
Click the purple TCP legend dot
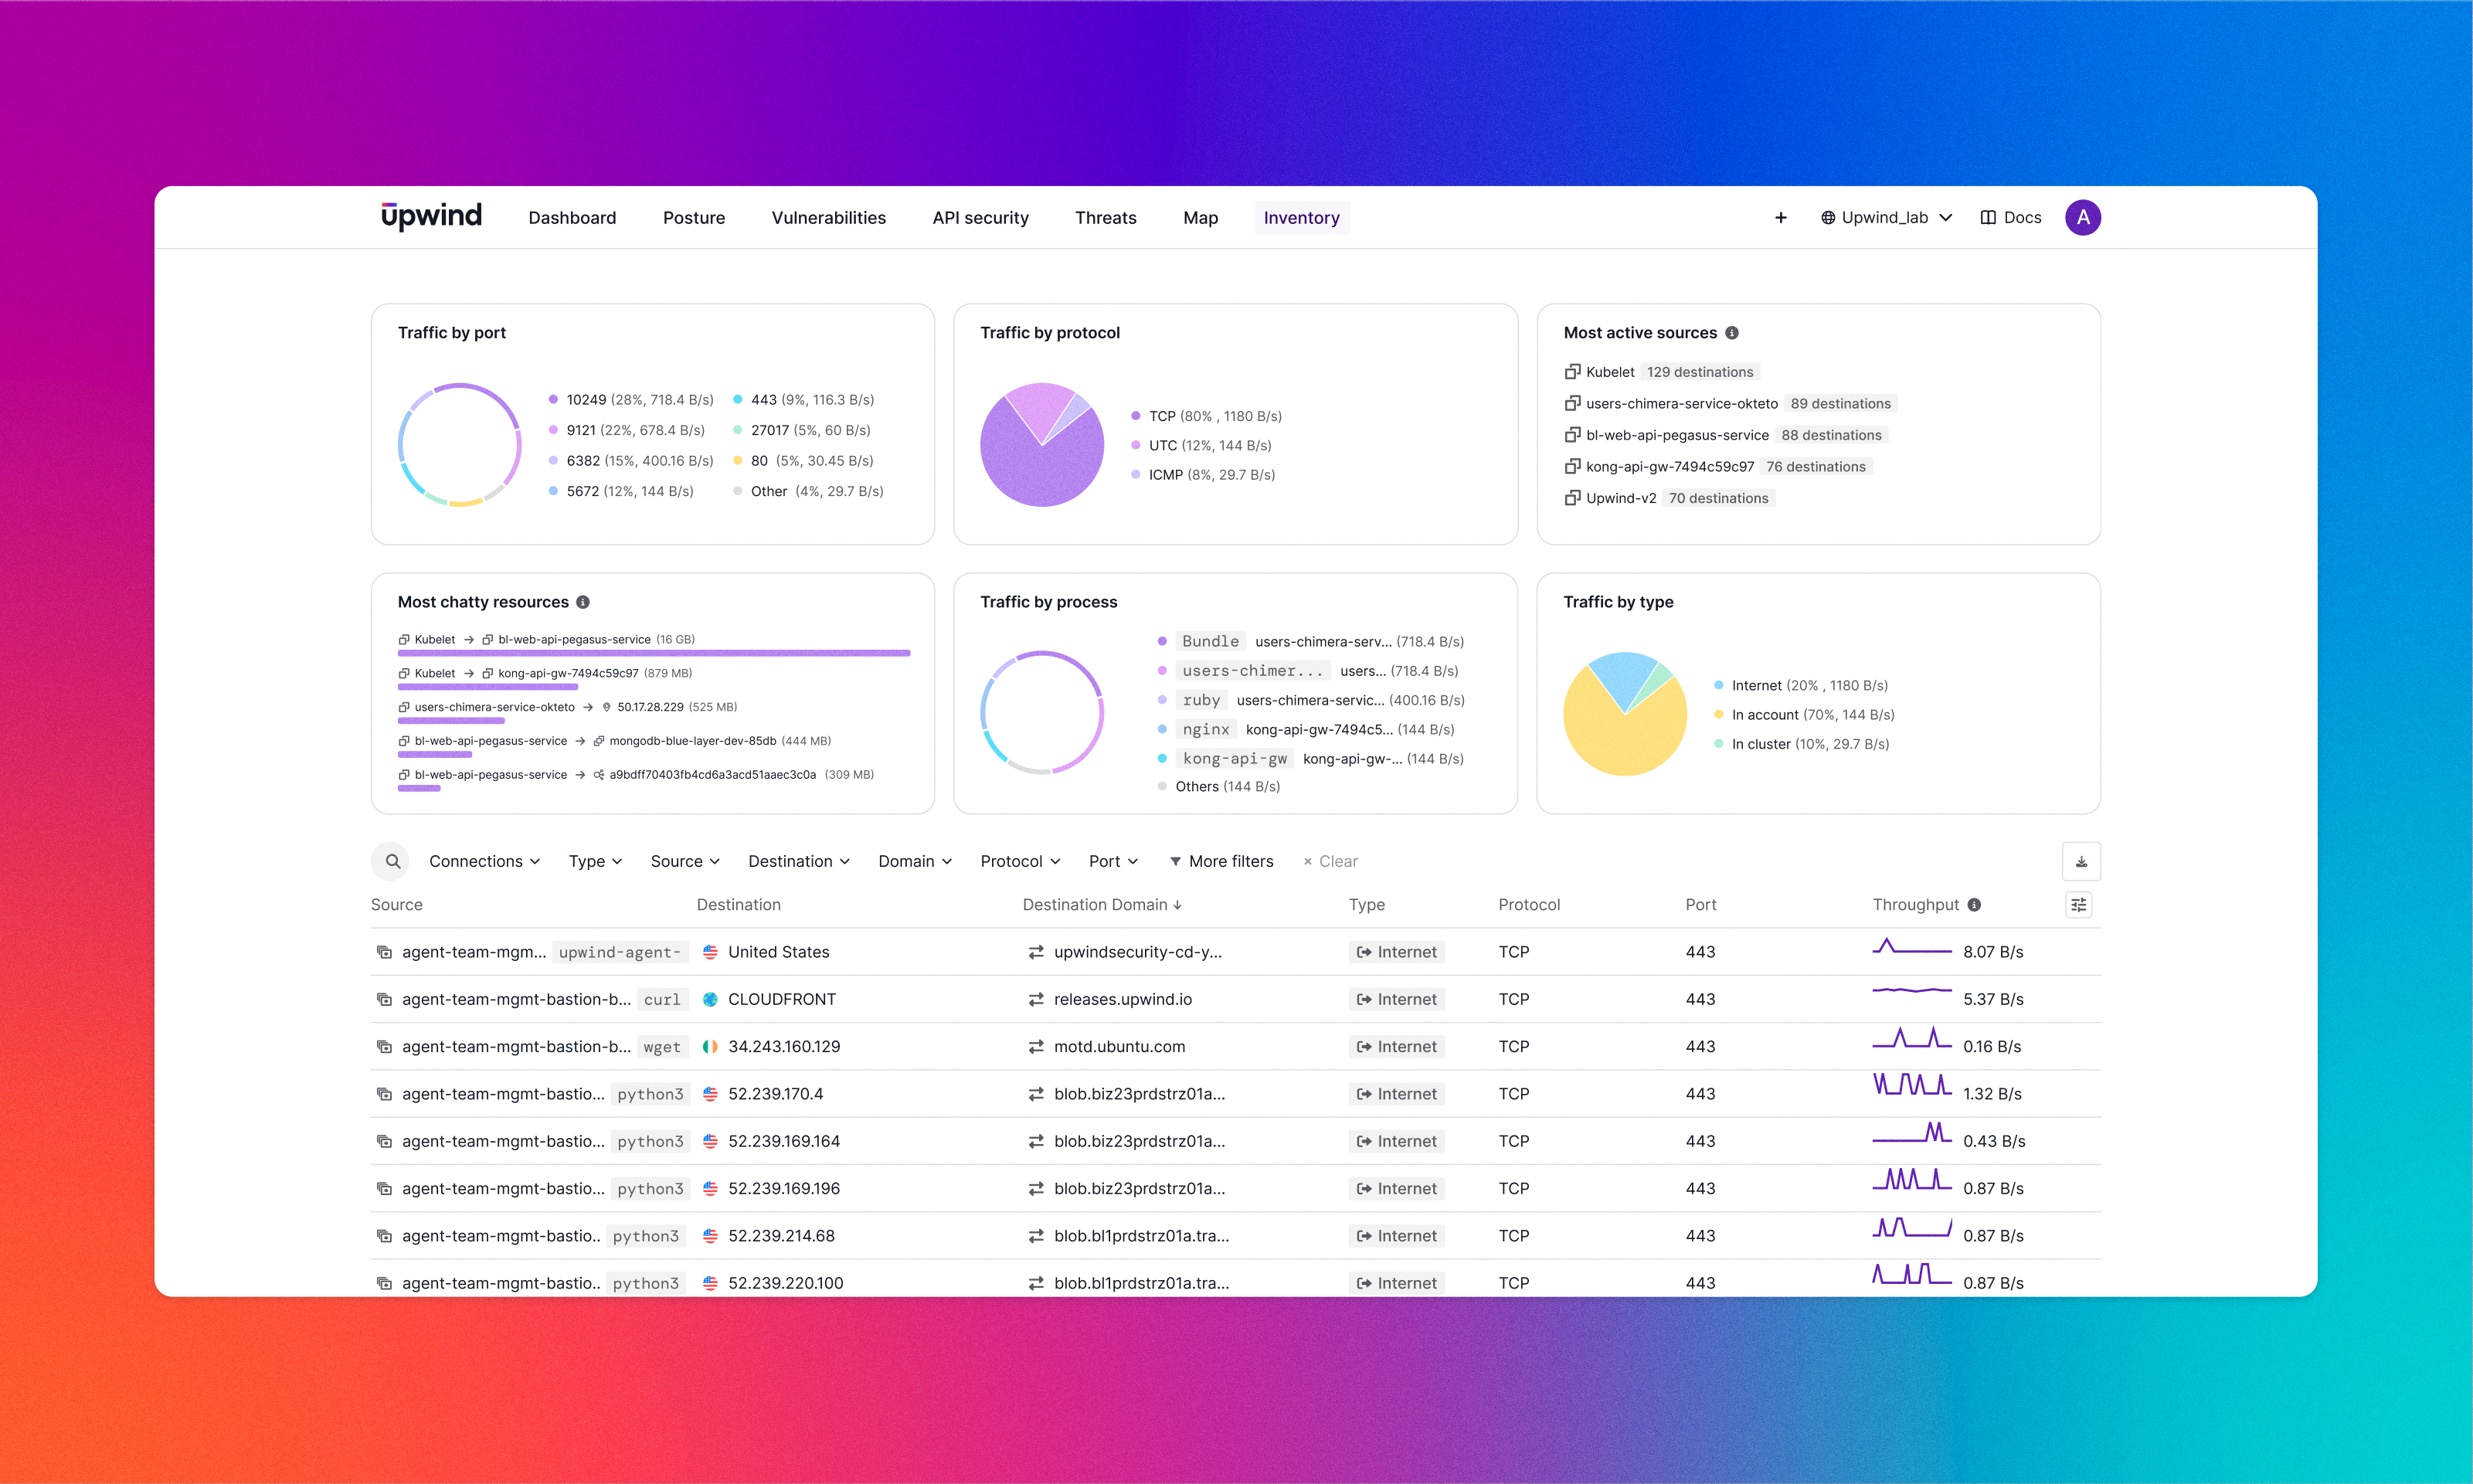pos(1135,416)
